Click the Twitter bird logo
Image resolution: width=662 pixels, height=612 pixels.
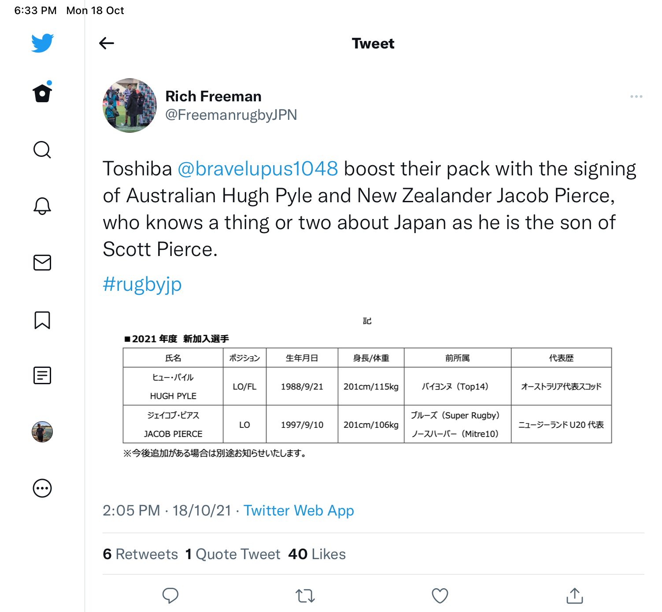coord(42,43)
